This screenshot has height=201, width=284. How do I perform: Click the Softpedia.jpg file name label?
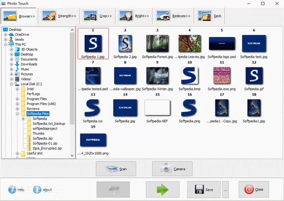[x=125, y=121]
